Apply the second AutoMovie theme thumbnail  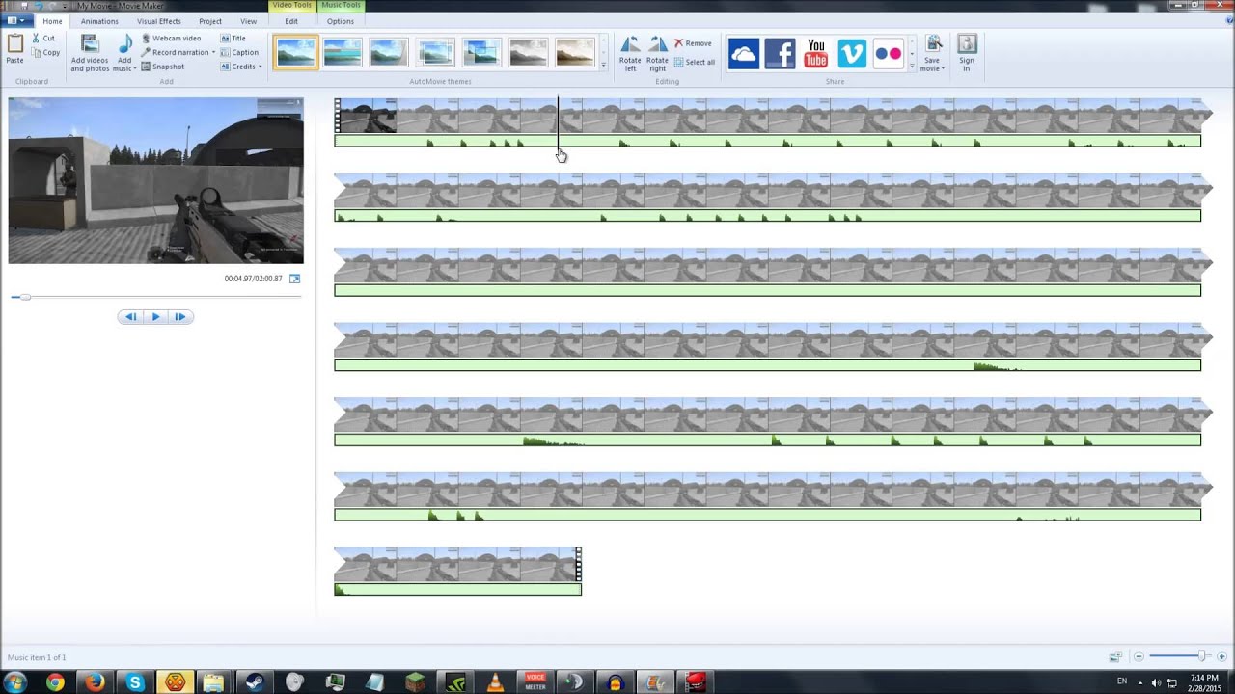(x=343, y=52)
